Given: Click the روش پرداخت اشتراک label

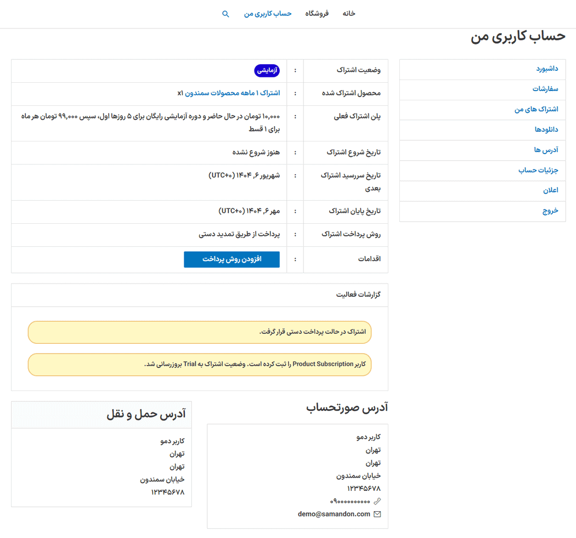Looking at the screenshot, I should pos(351,234).
